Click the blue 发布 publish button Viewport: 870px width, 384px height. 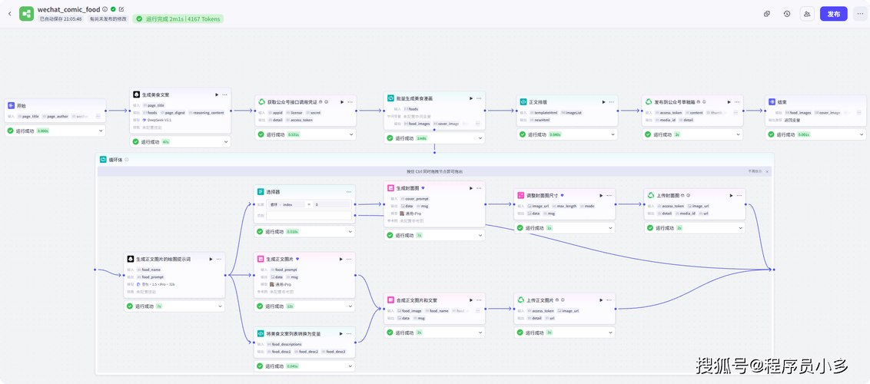(833, 14)
